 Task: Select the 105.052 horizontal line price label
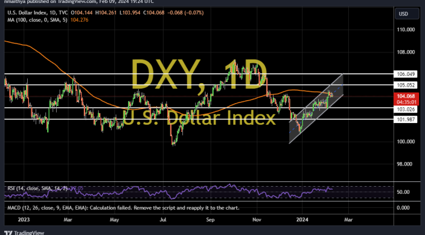406,85
